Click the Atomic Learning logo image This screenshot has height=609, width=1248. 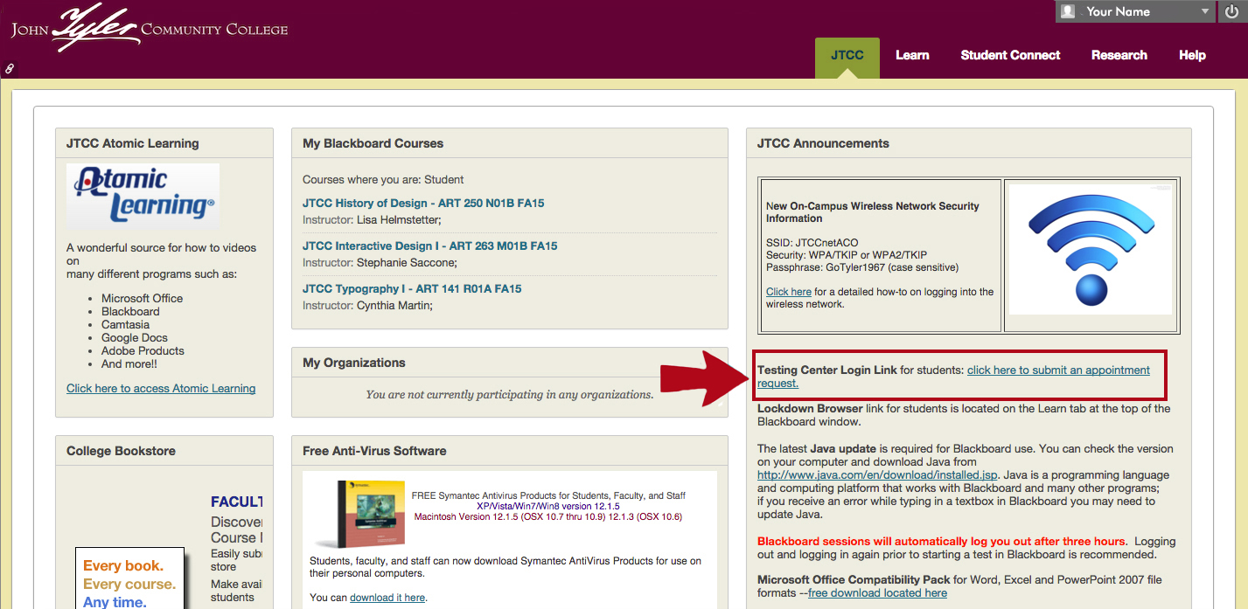coord(143,195)
